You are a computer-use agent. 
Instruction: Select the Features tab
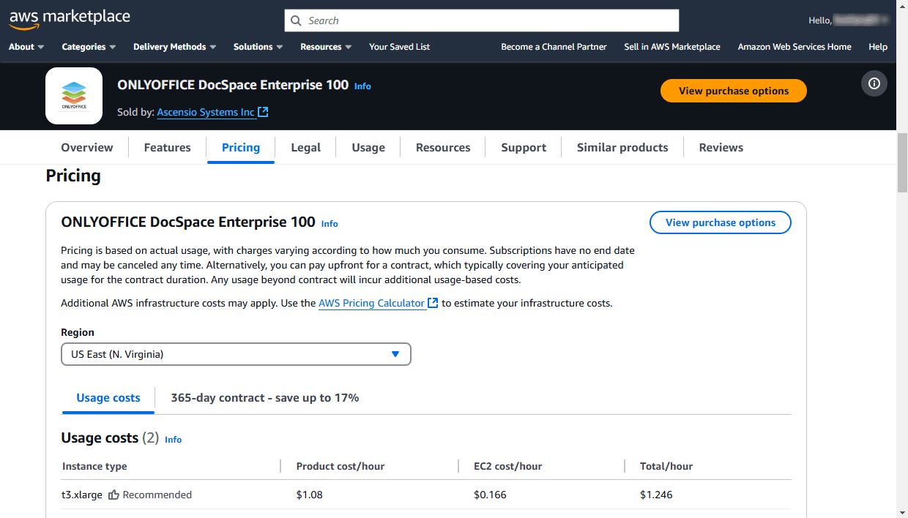point(167,147)
